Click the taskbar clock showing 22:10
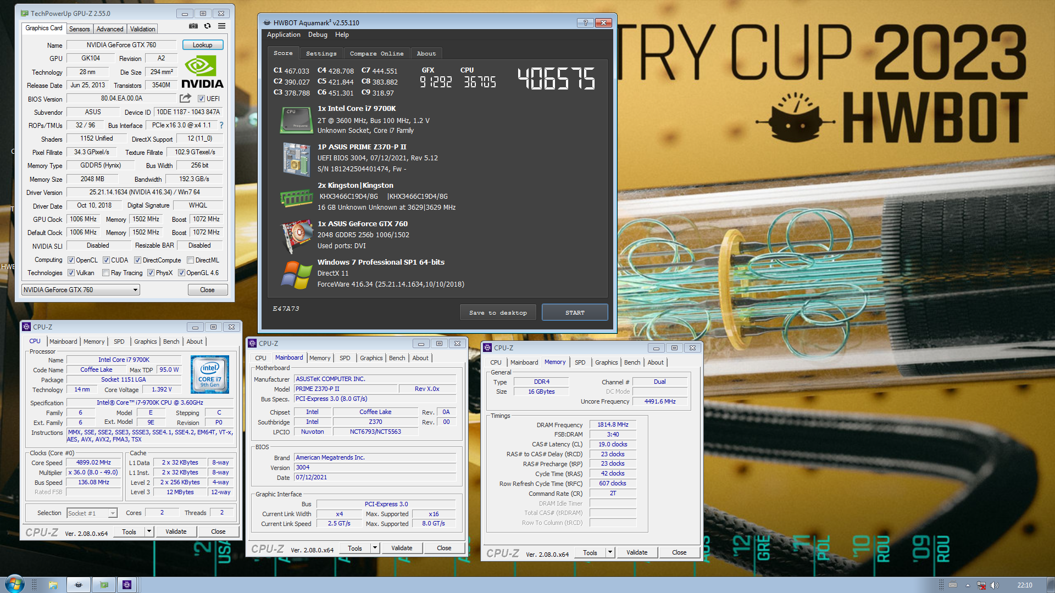The height and width of the screenshot is (593, 1055). [x=1024, y=585]
